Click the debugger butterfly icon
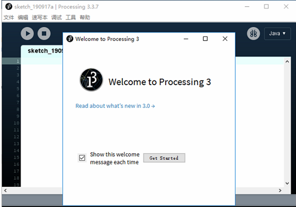 (x=254, y=34)
